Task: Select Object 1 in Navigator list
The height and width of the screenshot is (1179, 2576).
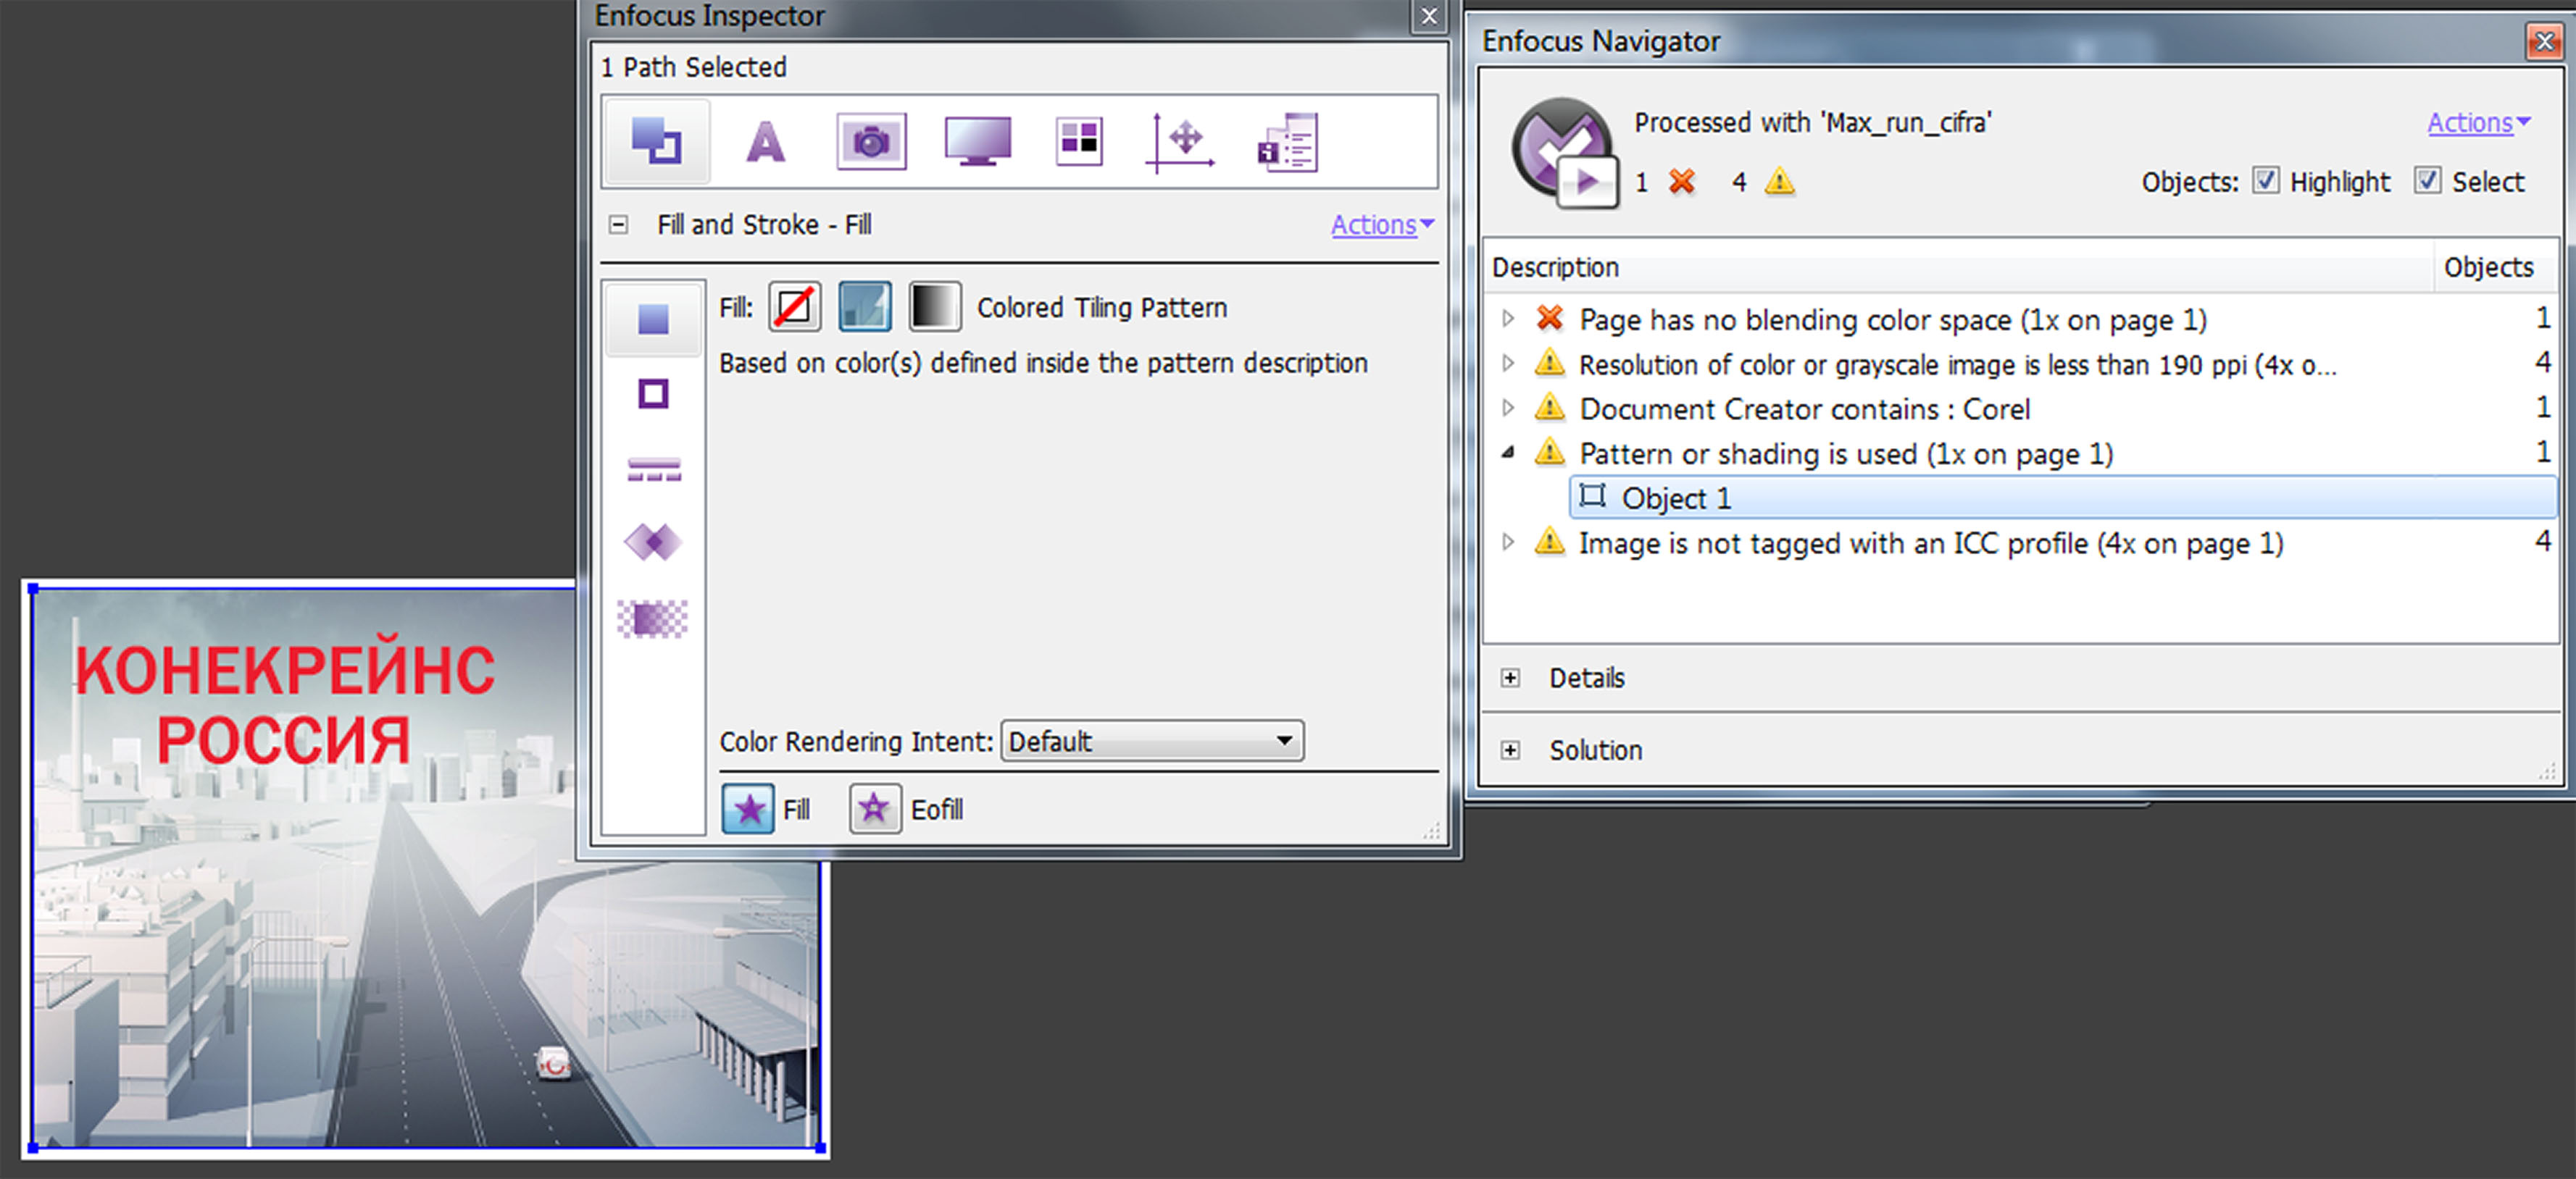Action: point(2063,498)
